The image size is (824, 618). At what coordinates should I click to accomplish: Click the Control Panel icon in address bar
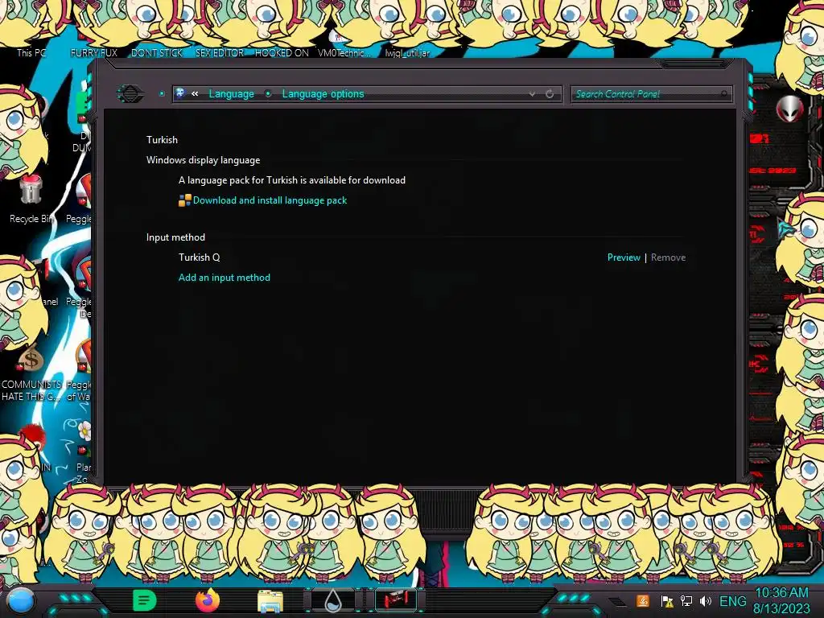tap(180, 93)
